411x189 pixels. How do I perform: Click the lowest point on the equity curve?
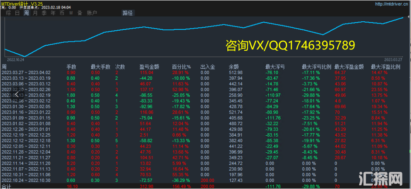[x=25, y=56]
